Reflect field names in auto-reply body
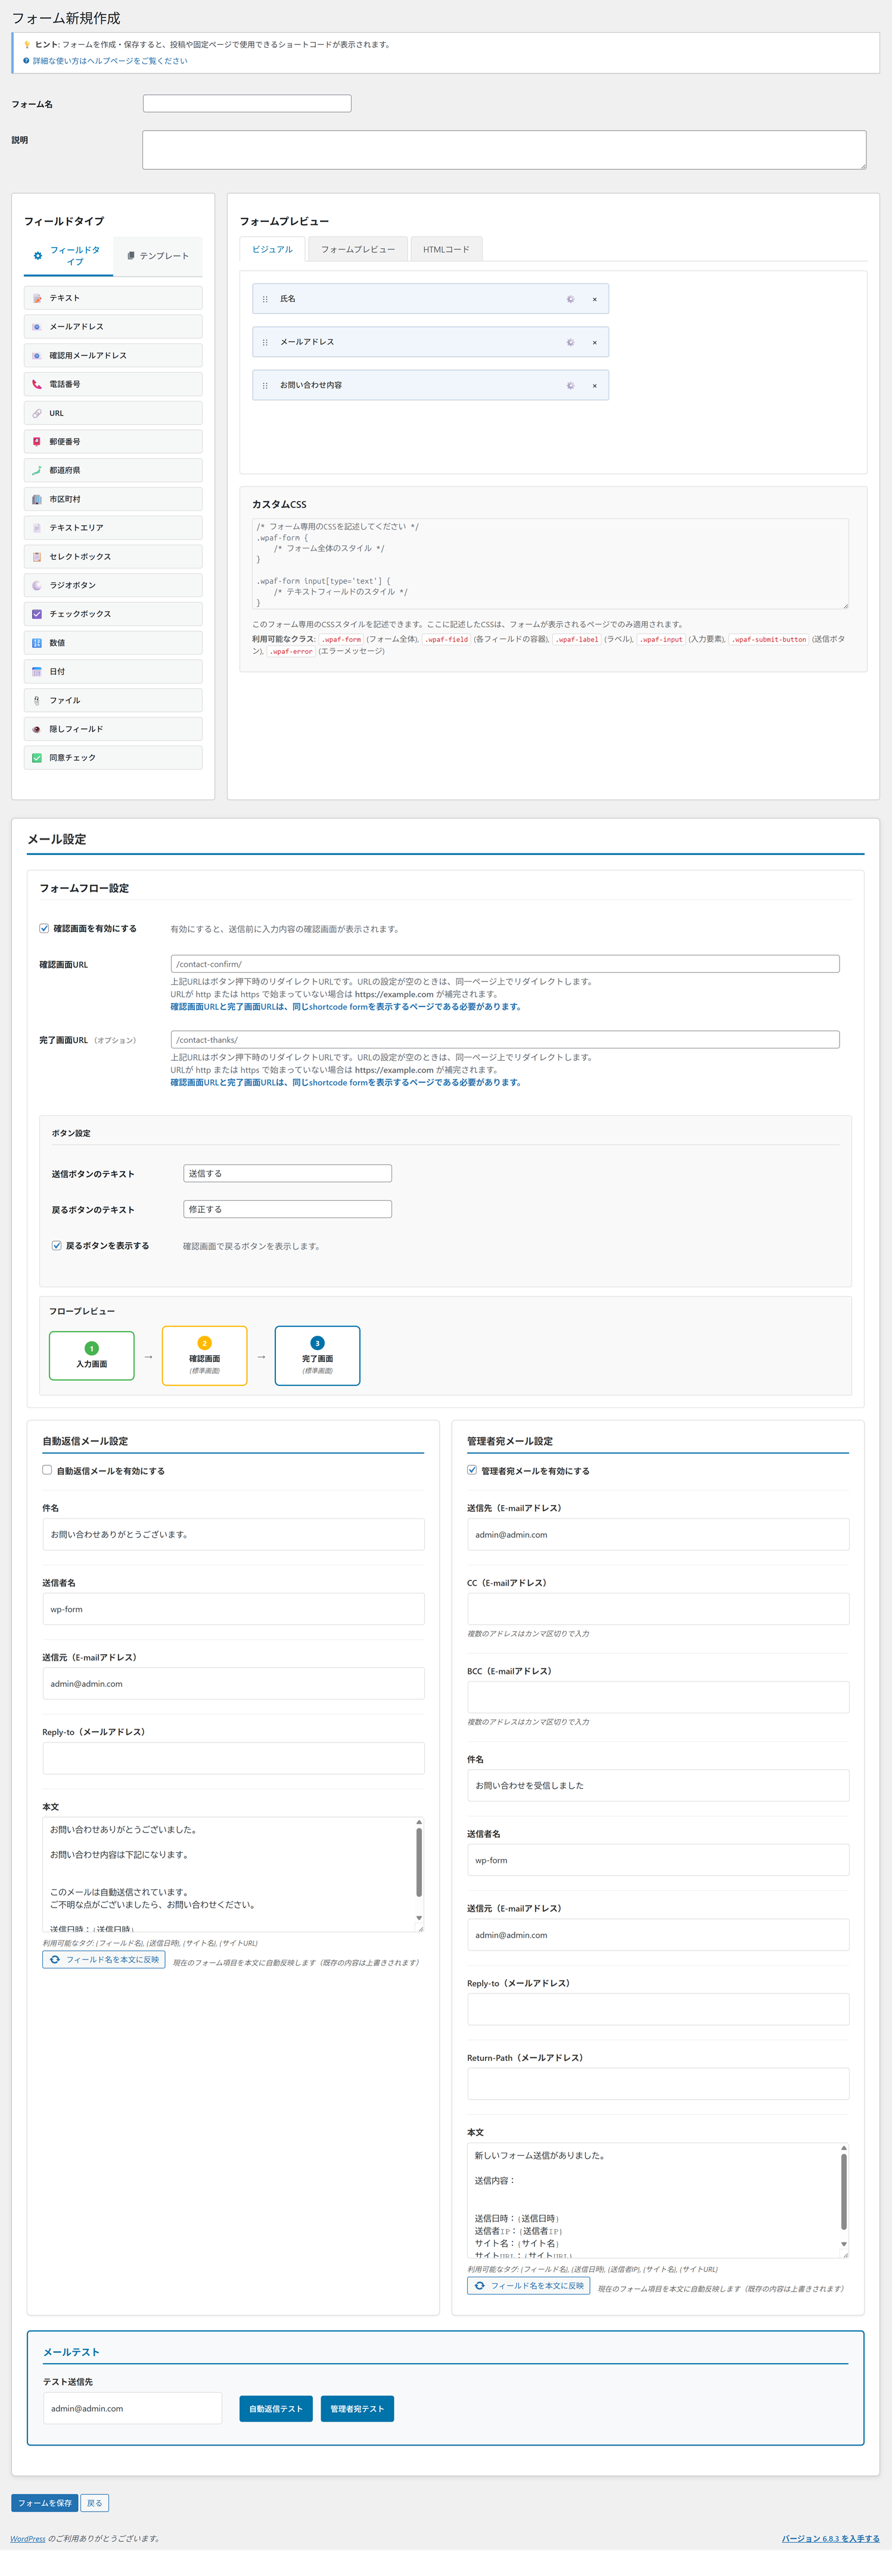Image resolution: width=892 pixels, height=2551 pixels. 104,1960
